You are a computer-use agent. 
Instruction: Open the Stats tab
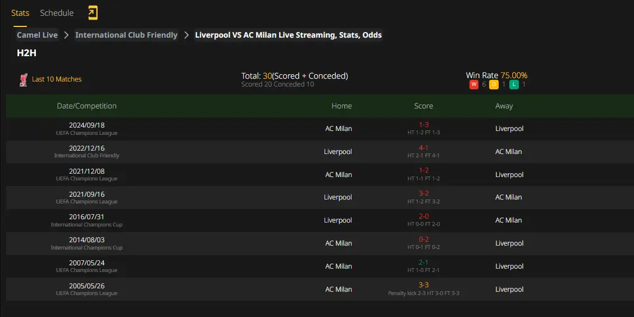point(20,13)
